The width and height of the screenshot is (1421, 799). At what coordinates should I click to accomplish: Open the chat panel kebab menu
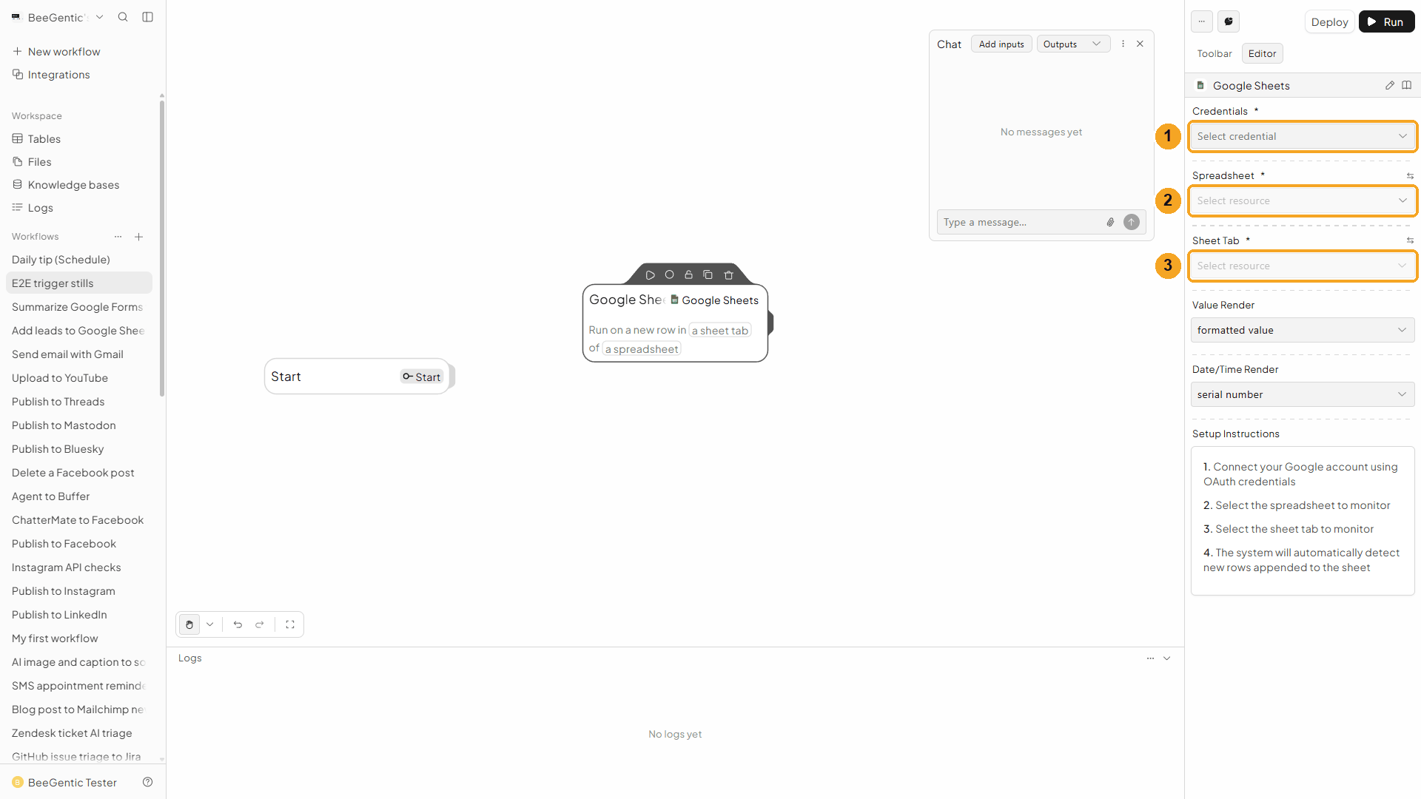[1123, 44]
